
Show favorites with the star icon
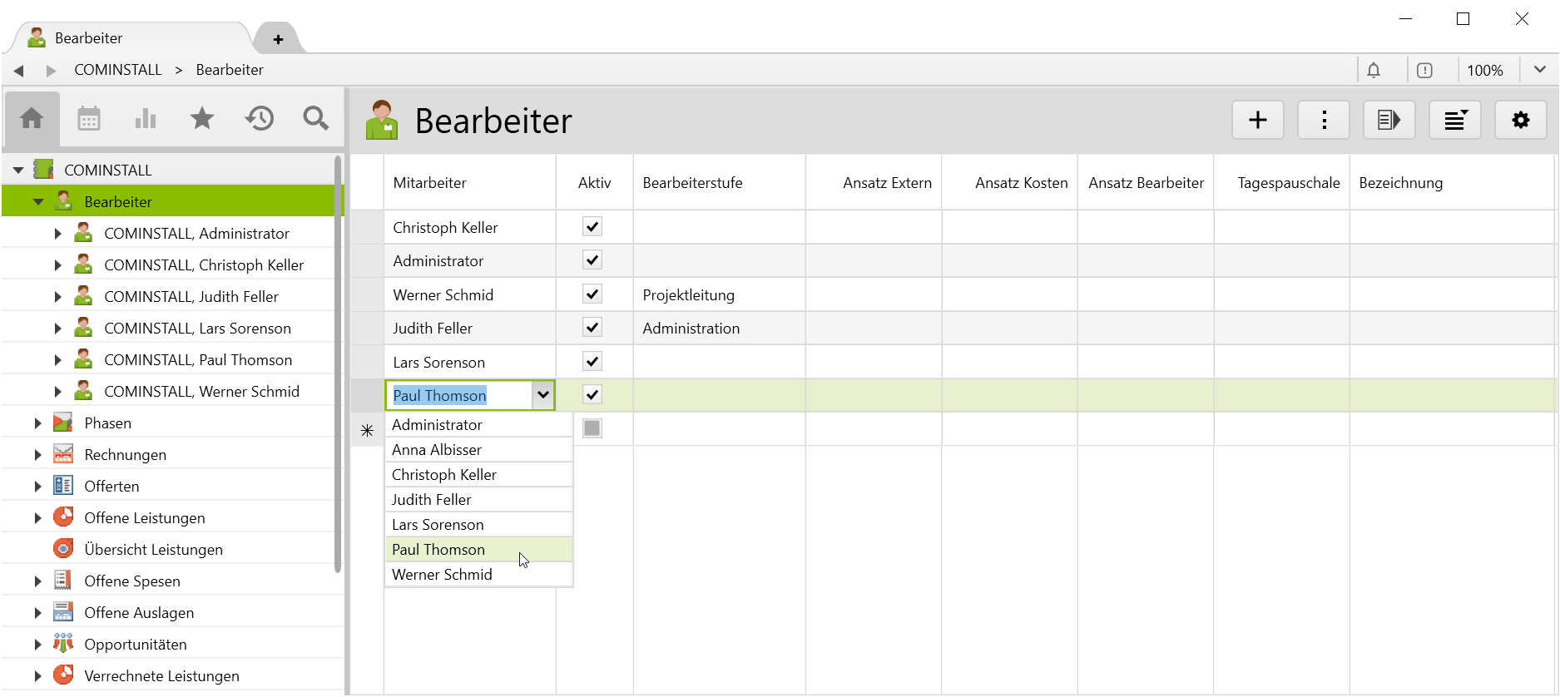[202, 119]
